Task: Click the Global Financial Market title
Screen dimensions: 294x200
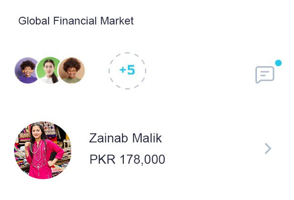Action: point(76,21)
